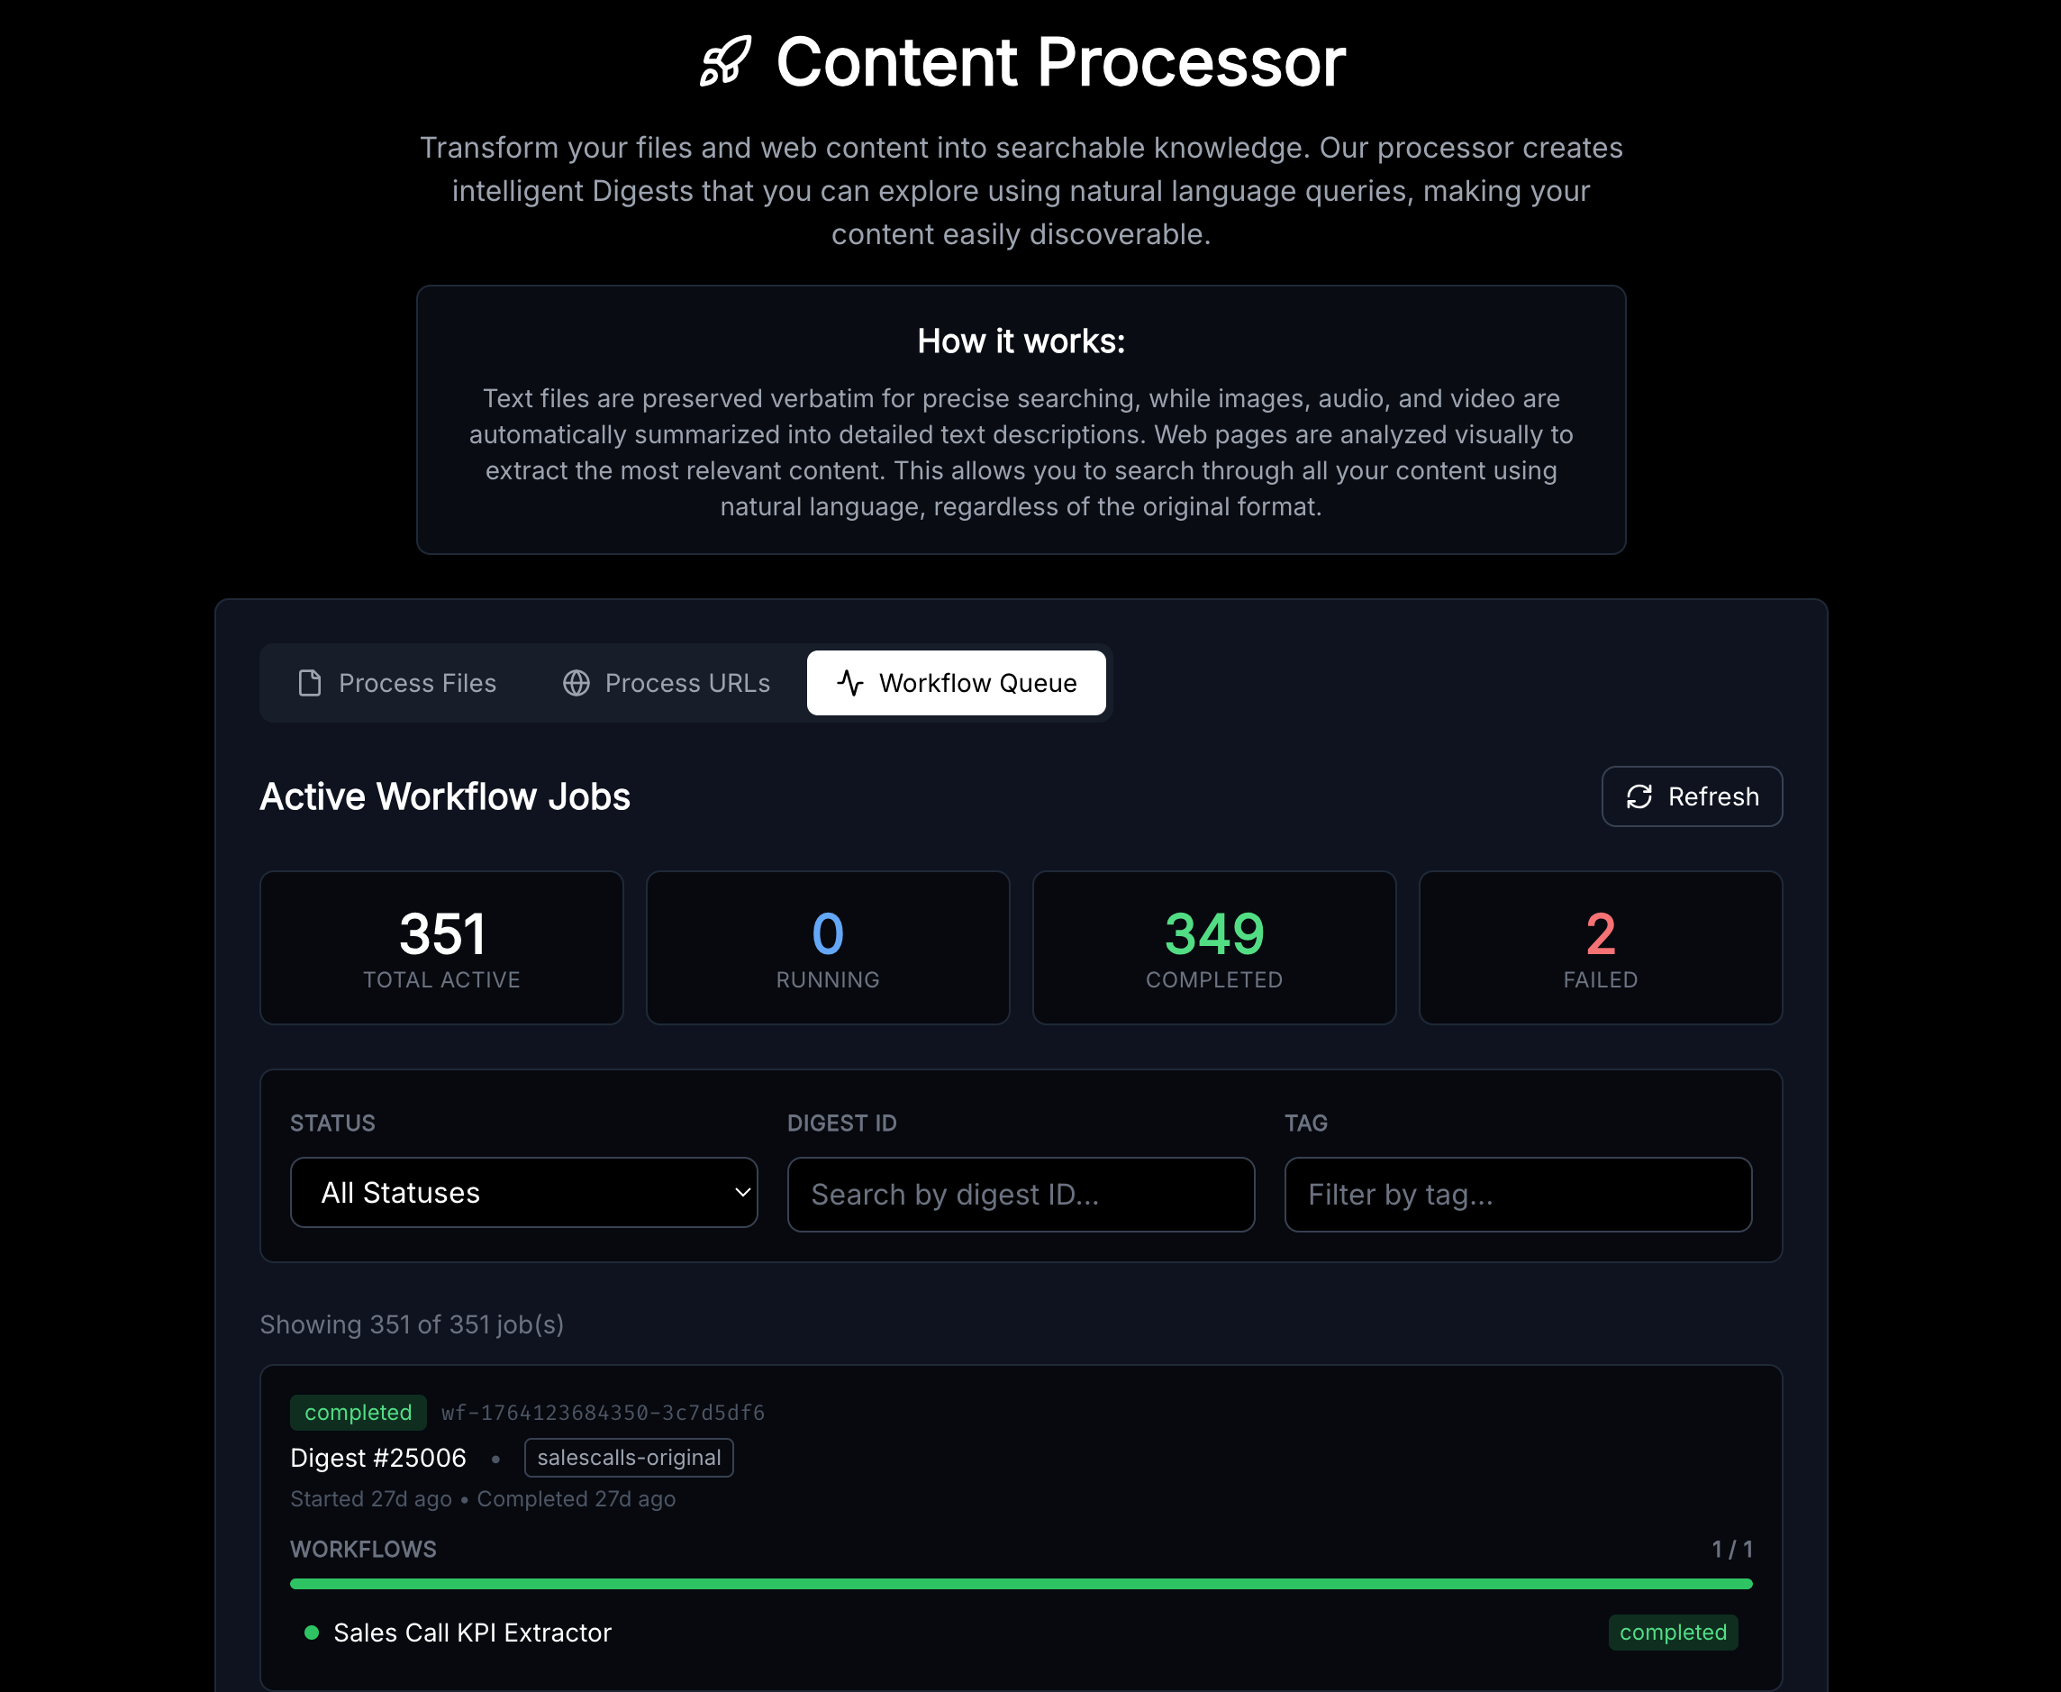Screen dimensions: 2061x1692
Task: Click the green dot beside Sales Call KPI Extractor
Action: point(312,1633)
